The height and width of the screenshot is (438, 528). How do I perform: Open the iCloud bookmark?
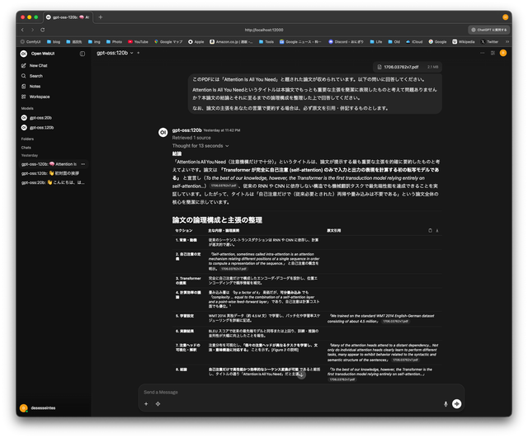tap(414, 42)
